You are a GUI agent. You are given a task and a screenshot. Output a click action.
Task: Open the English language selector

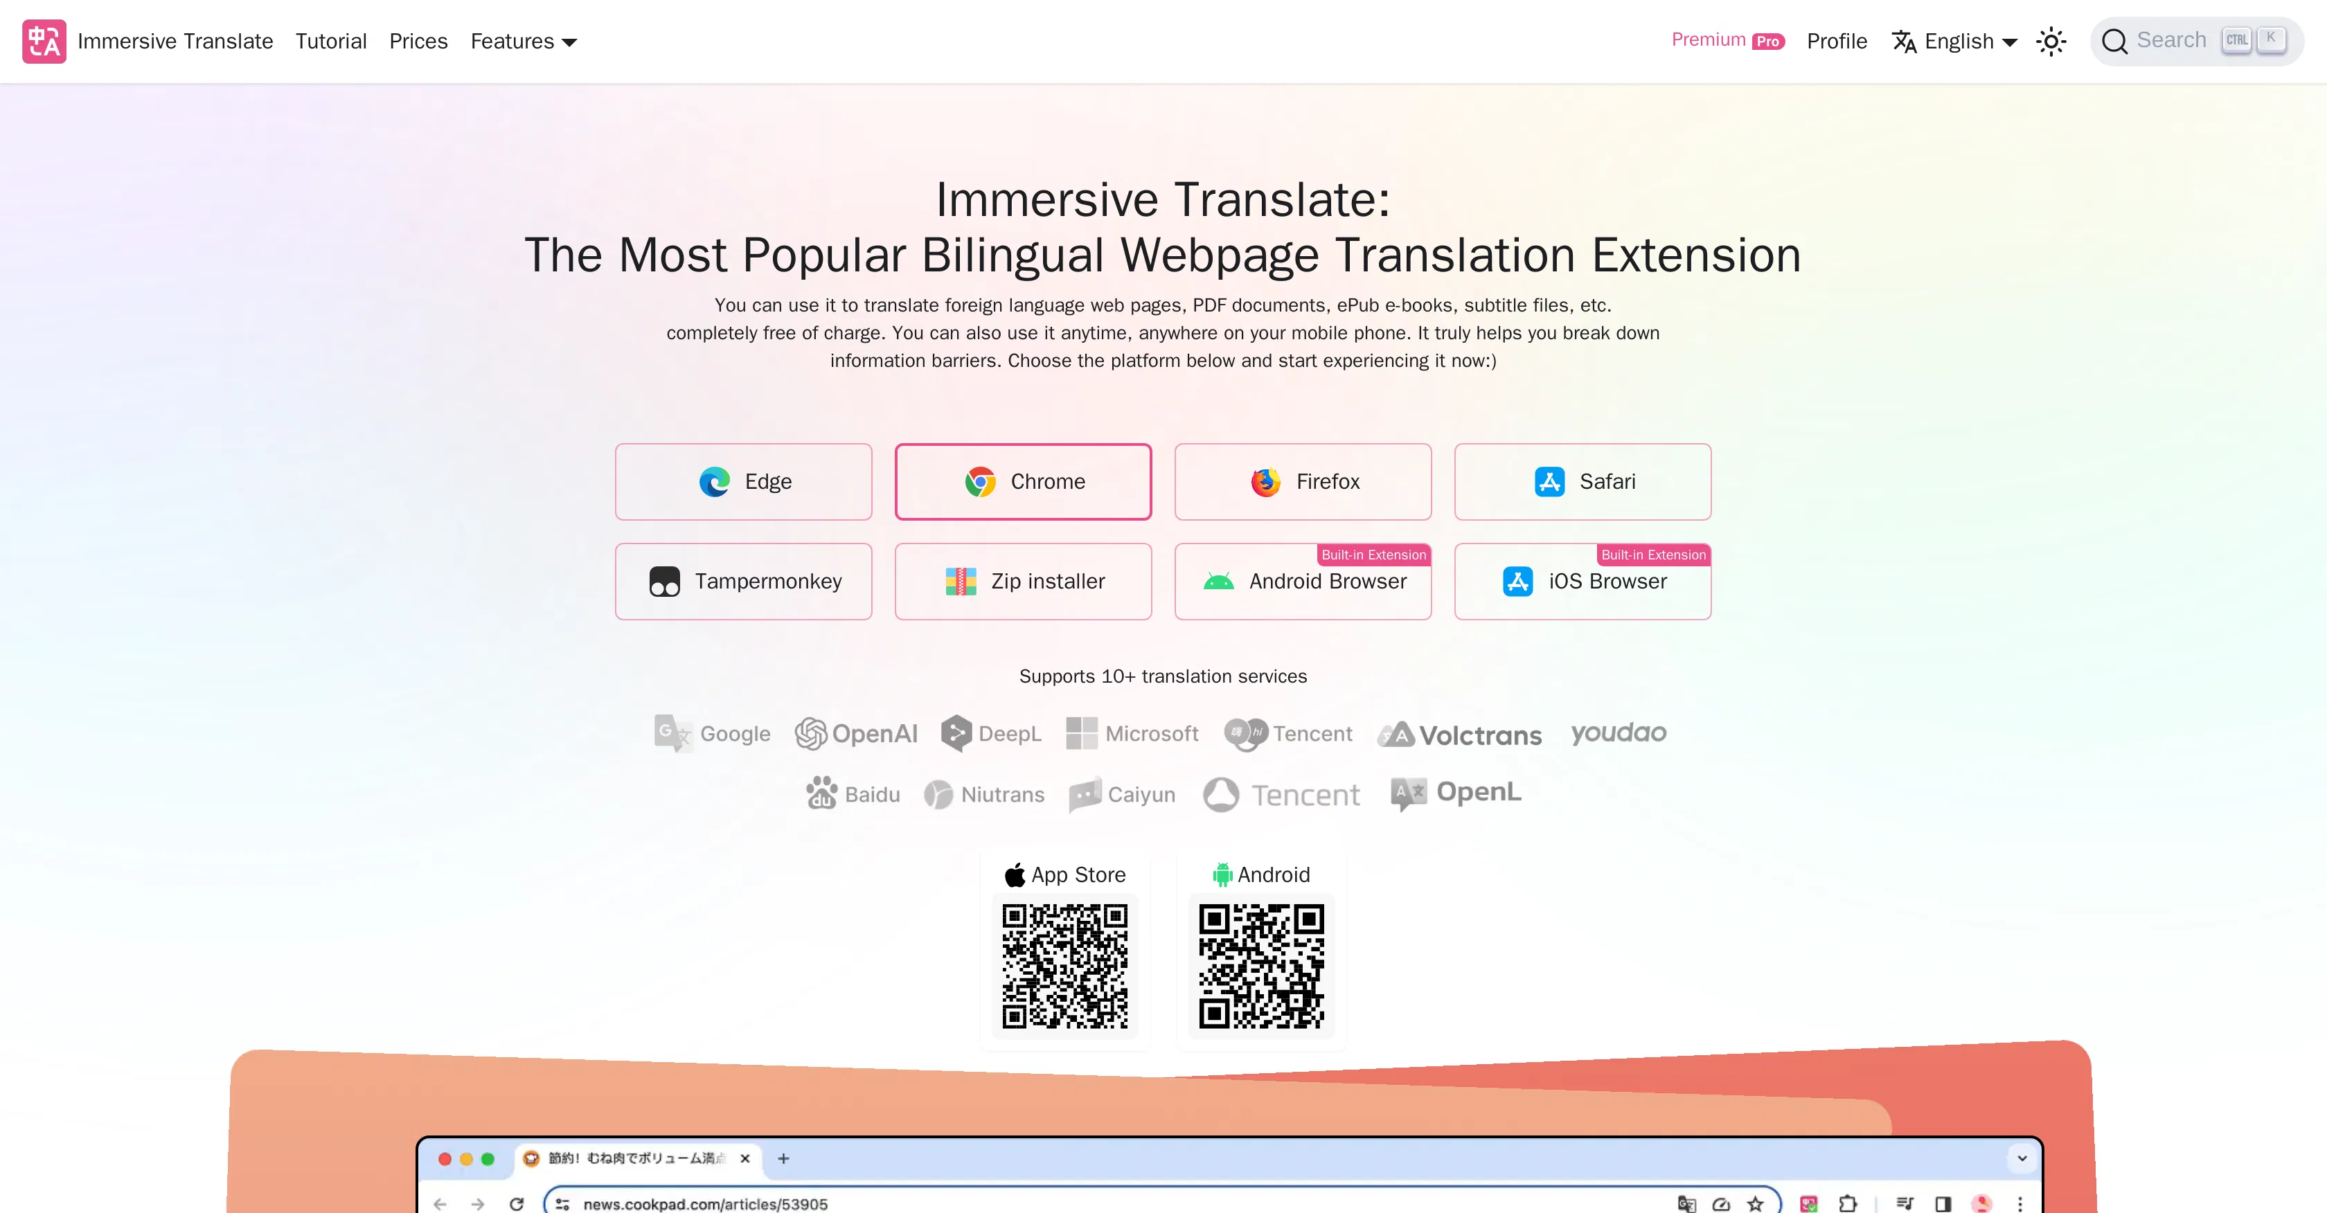[x=1954, y=41]
